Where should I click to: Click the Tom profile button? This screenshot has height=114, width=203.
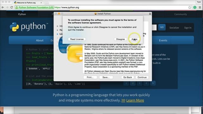(199, 2)
